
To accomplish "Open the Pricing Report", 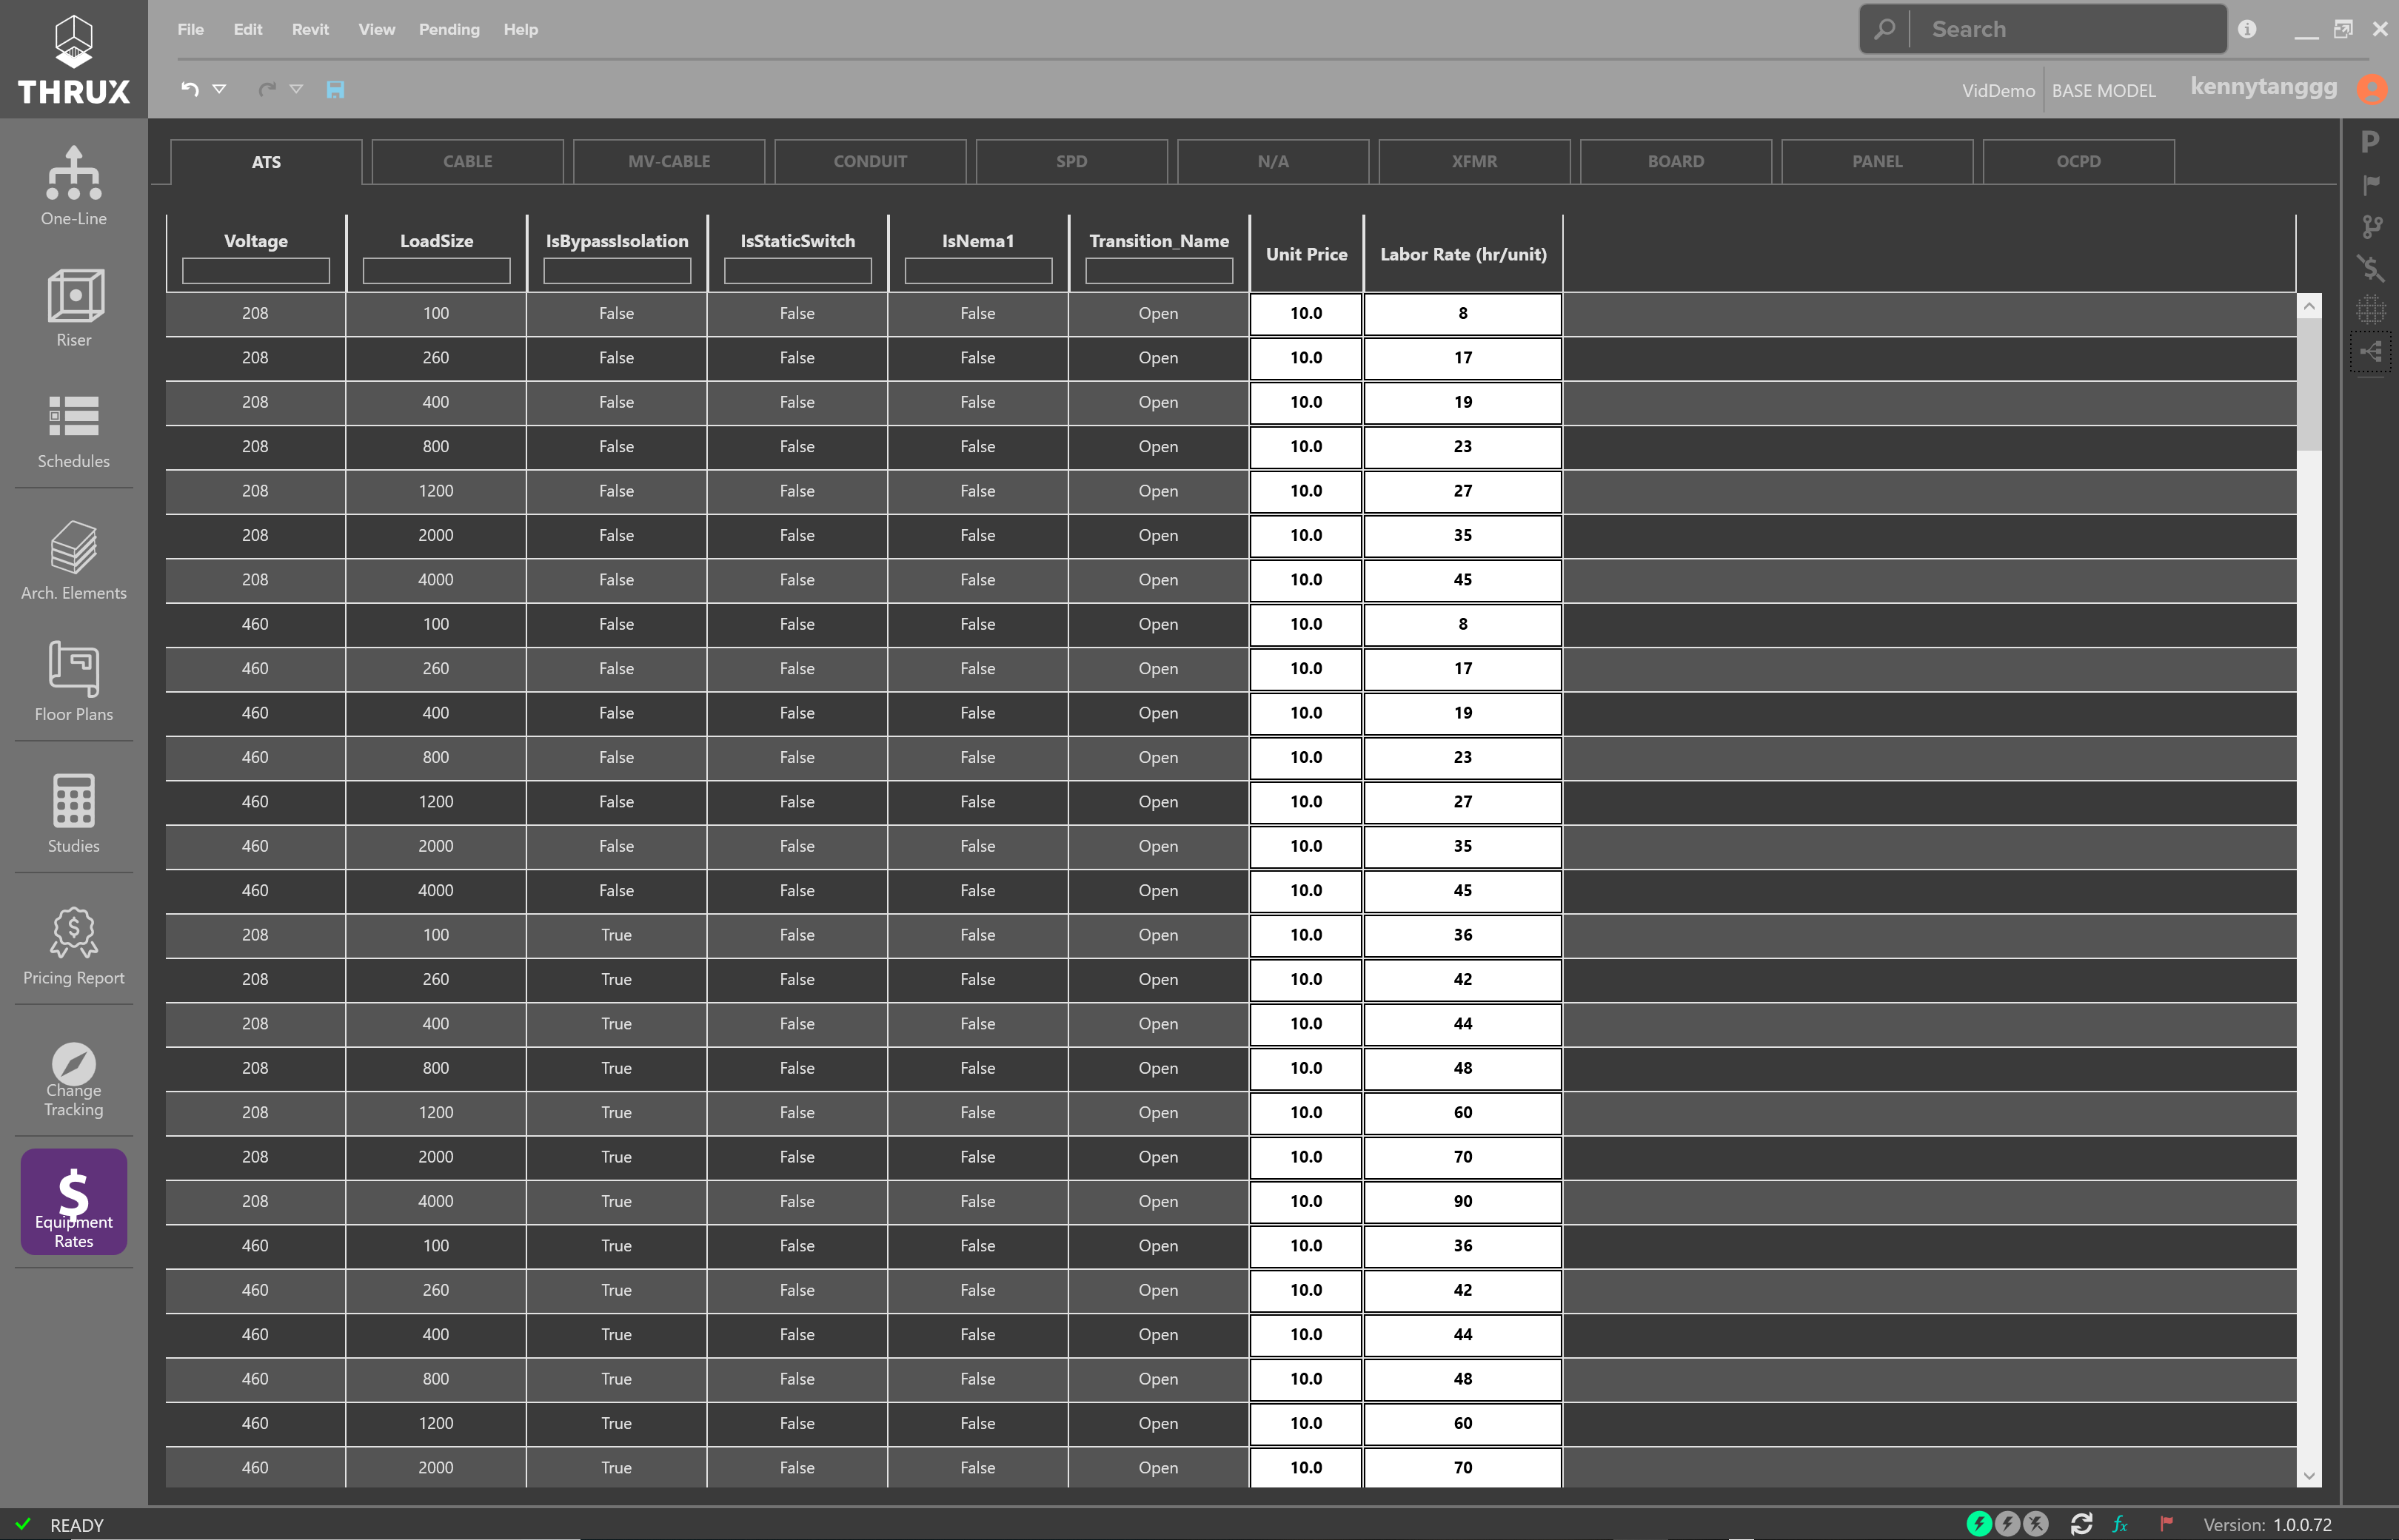I will pos(73,946).
